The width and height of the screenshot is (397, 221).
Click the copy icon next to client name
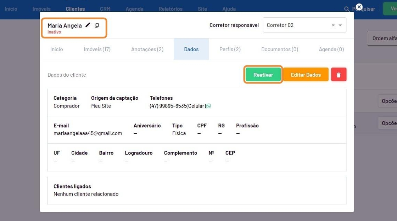click(97, 25)
